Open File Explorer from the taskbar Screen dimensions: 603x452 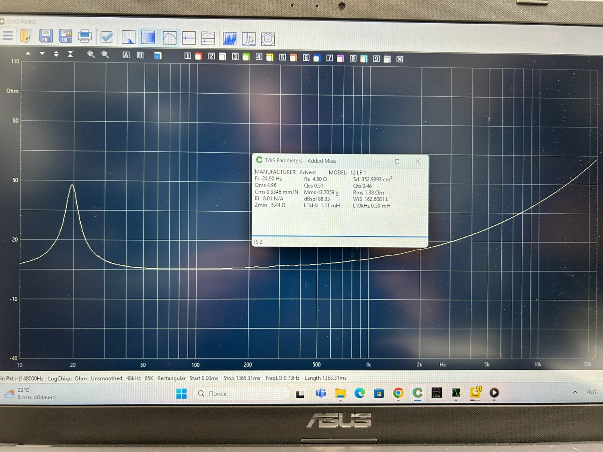[x=340, y=393]
